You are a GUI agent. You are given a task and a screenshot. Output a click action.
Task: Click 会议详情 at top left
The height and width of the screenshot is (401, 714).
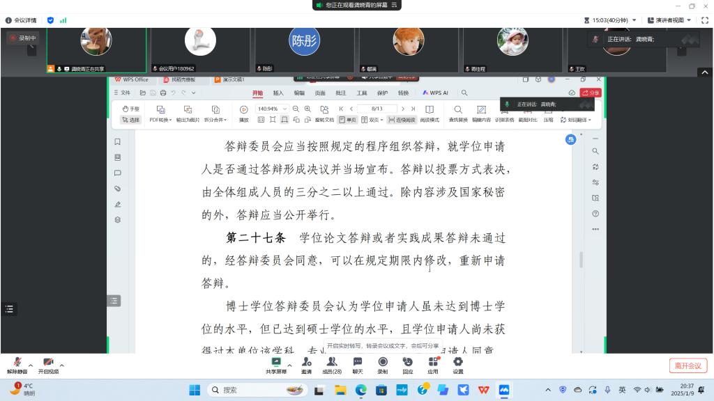[21, 20]
